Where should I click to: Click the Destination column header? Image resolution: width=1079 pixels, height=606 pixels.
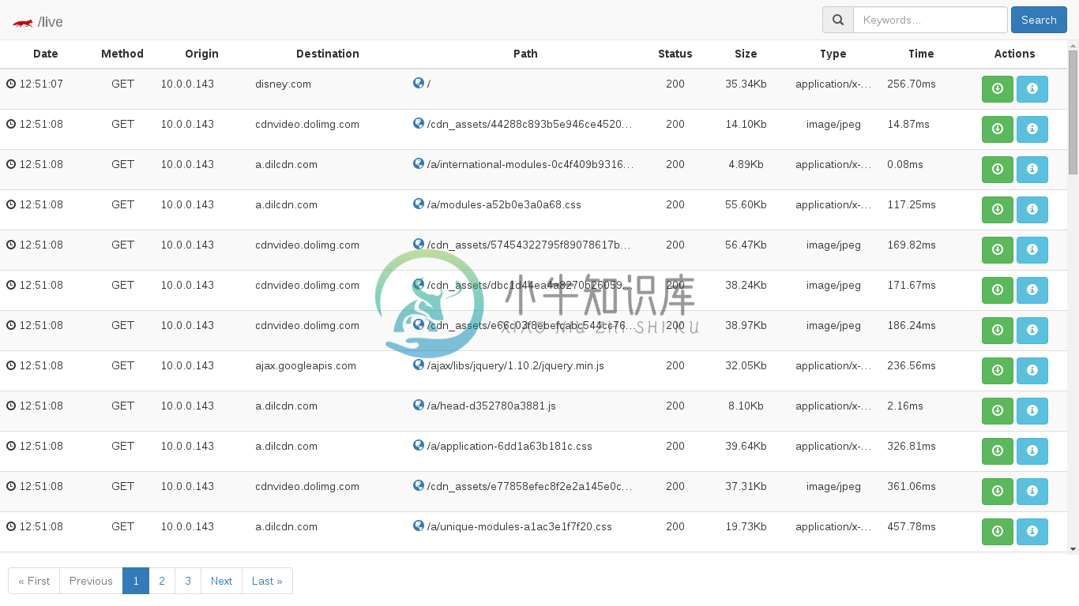[x=328, y=54]
